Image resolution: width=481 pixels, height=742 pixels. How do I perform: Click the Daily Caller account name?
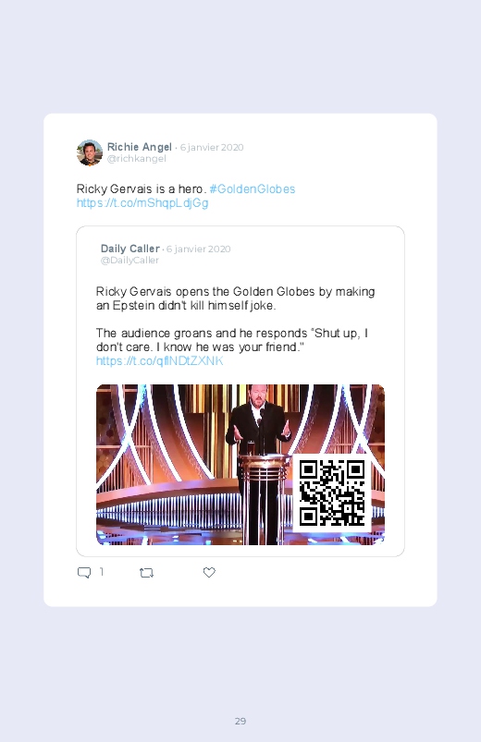click(x=129, y=249)
